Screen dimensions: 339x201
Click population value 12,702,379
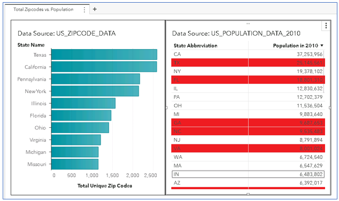[310, 97]
